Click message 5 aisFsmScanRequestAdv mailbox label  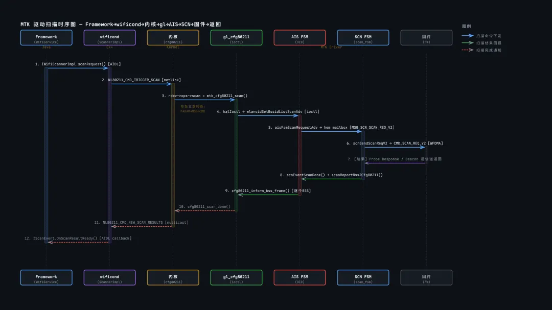[331, 127]
